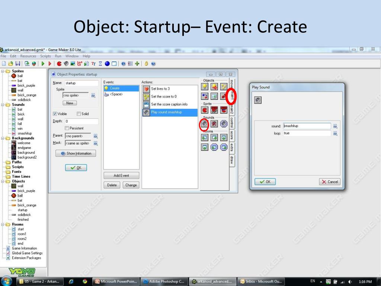Select the Play Sound action in Sounds group
The height and width of the screenshot is (286, 381).
(205, 124)
